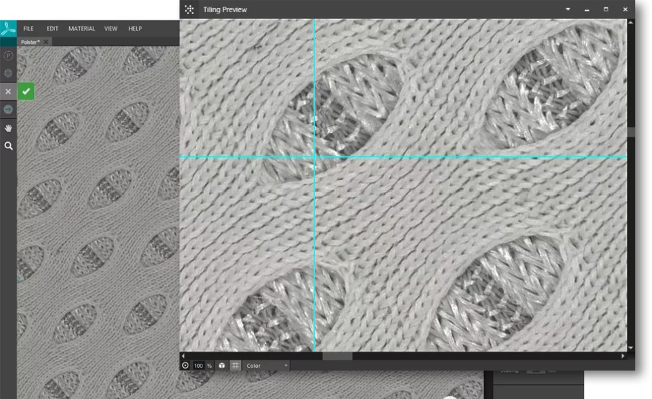Close the Polster document tab
The image size is (652, 399).
[x=46, y=42]
